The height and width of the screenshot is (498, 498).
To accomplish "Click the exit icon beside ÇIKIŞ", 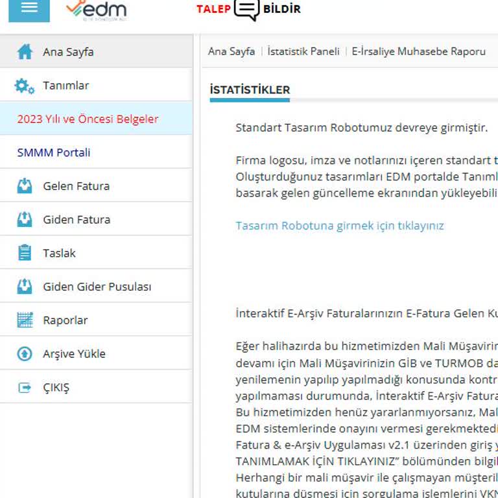I will (25, 388).
